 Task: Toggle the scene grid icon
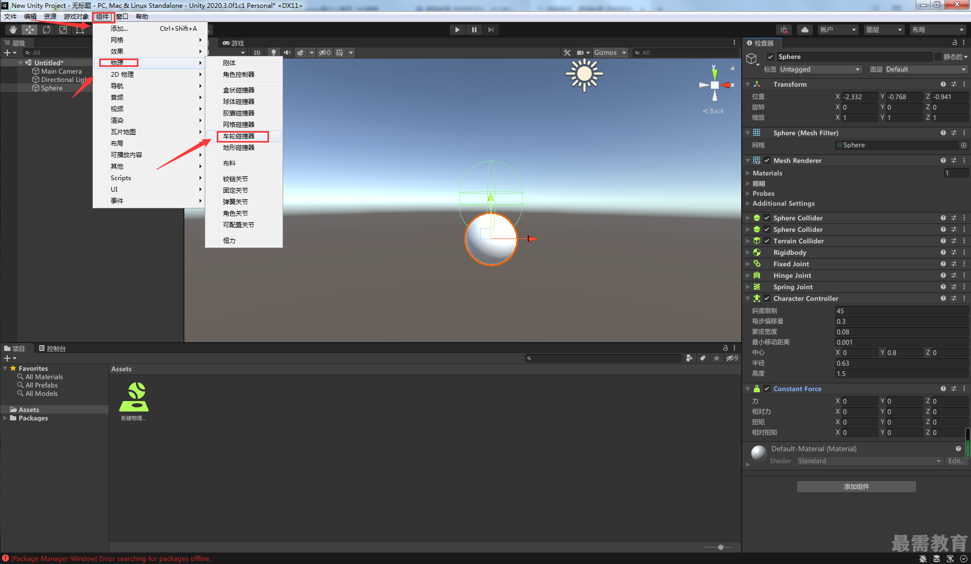tap(340, 53)
